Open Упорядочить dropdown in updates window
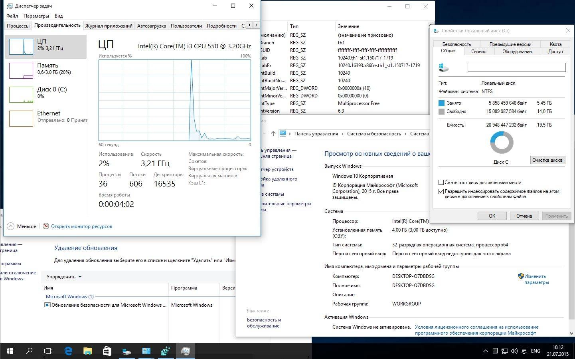The height and width of the screenshot is (359, 575). click(64, 277)
